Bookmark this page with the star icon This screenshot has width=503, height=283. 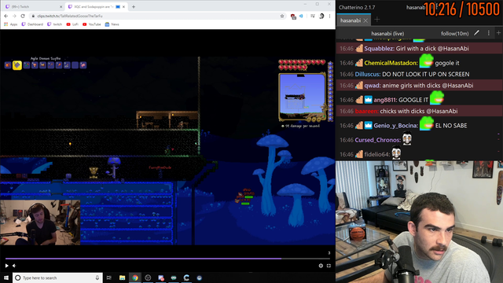pos(282,16)
